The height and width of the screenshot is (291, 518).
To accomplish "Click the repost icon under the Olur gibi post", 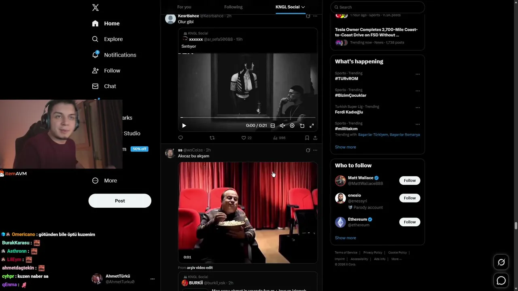I will [x=212, y=138].
